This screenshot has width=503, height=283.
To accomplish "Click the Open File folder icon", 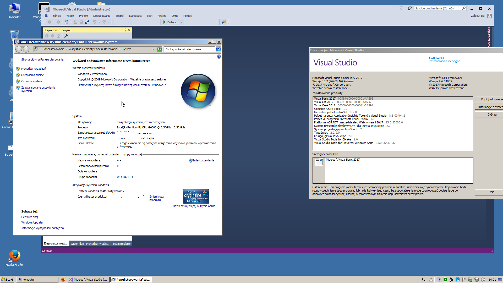I will [75, 22].
